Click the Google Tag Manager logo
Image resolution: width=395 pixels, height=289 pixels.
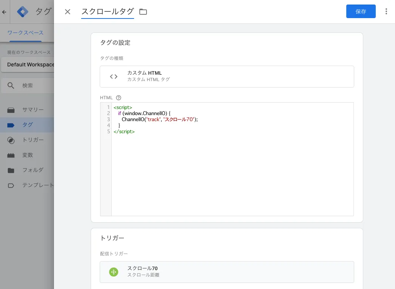click(x=23, y=12)
